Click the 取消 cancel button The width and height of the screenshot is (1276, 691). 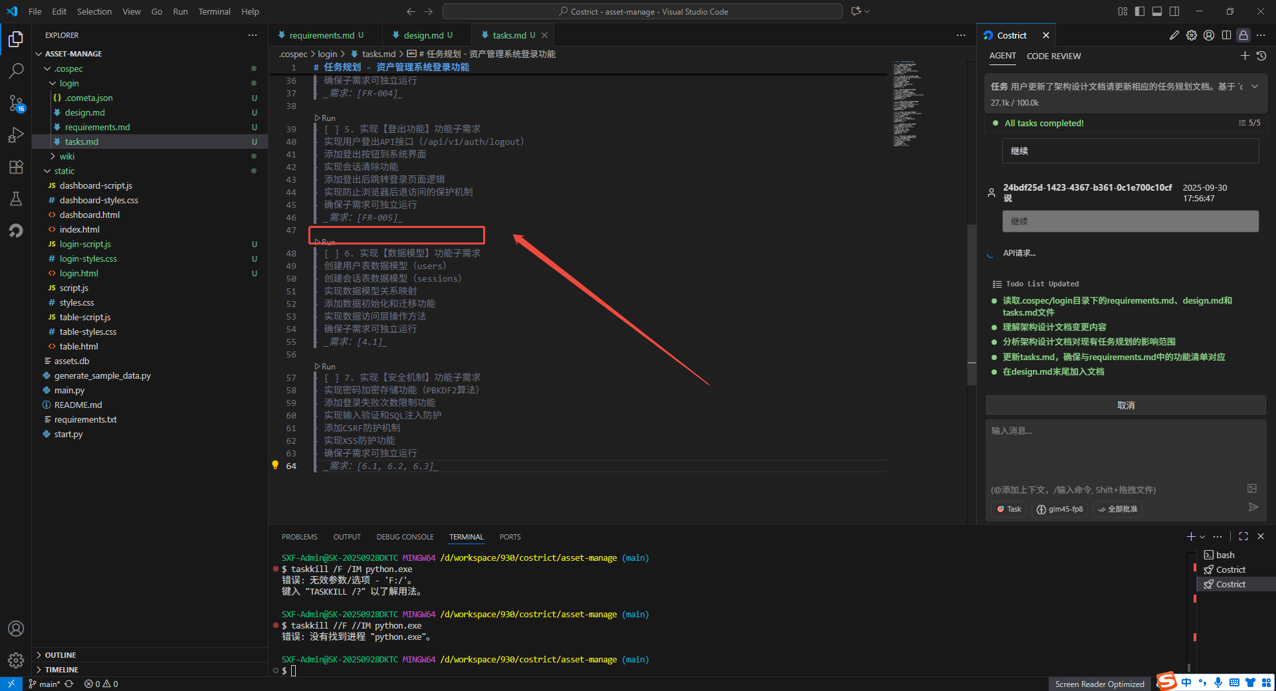(x=1125, y=405)
